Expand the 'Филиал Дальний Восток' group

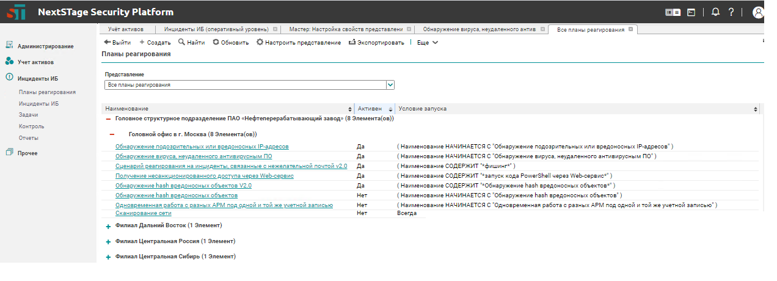pos(109,226)
